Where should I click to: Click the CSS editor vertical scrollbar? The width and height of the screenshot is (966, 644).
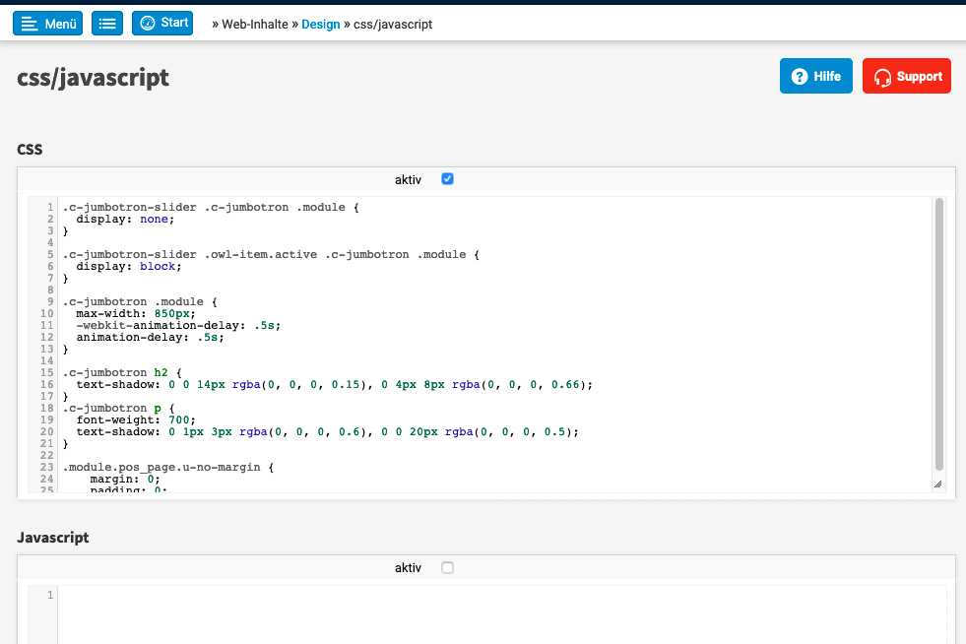click(939, 335)
